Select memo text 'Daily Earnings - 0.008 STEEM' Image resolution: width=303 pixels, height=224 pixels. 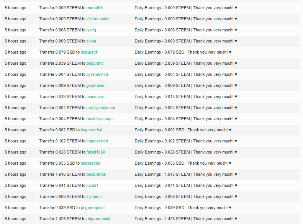162,30
